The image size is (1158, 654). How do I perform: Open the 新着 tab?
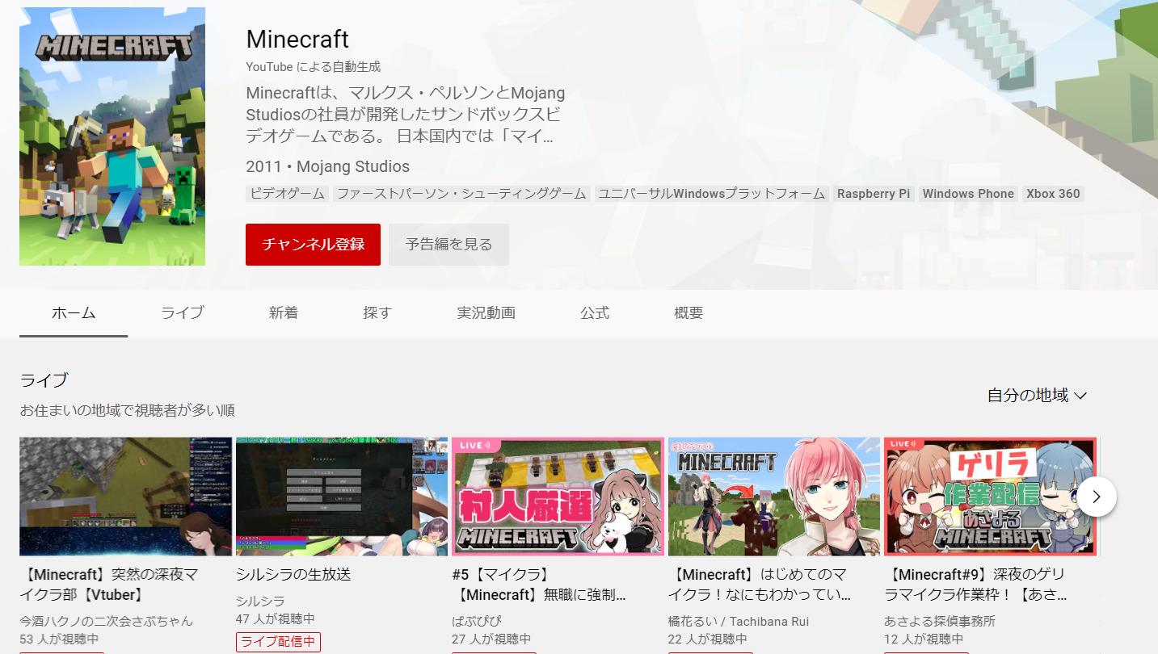284,313
